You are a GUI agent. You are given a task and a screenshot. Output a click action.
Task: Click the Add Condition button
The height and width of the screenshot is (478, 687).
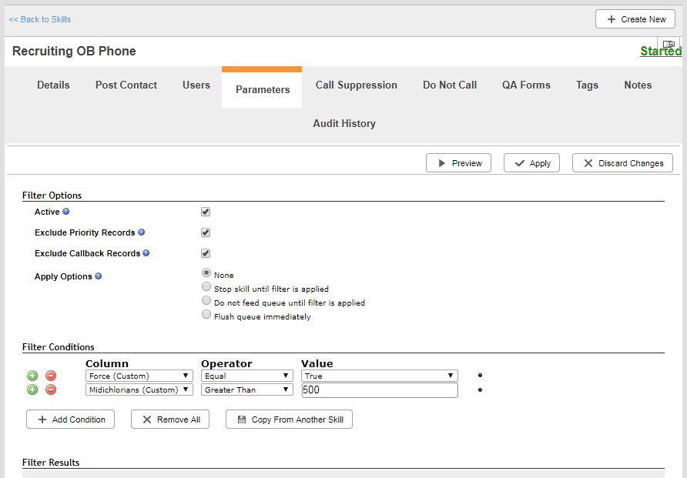point(71,420)
